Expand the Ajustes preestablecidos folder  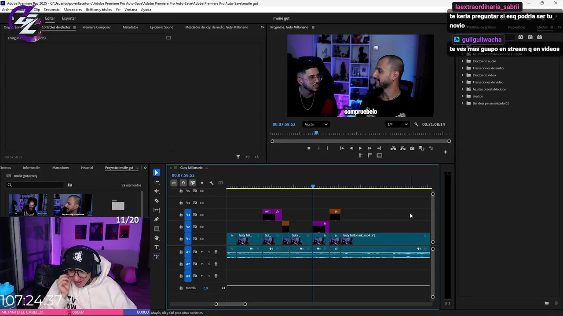[462, 89]
